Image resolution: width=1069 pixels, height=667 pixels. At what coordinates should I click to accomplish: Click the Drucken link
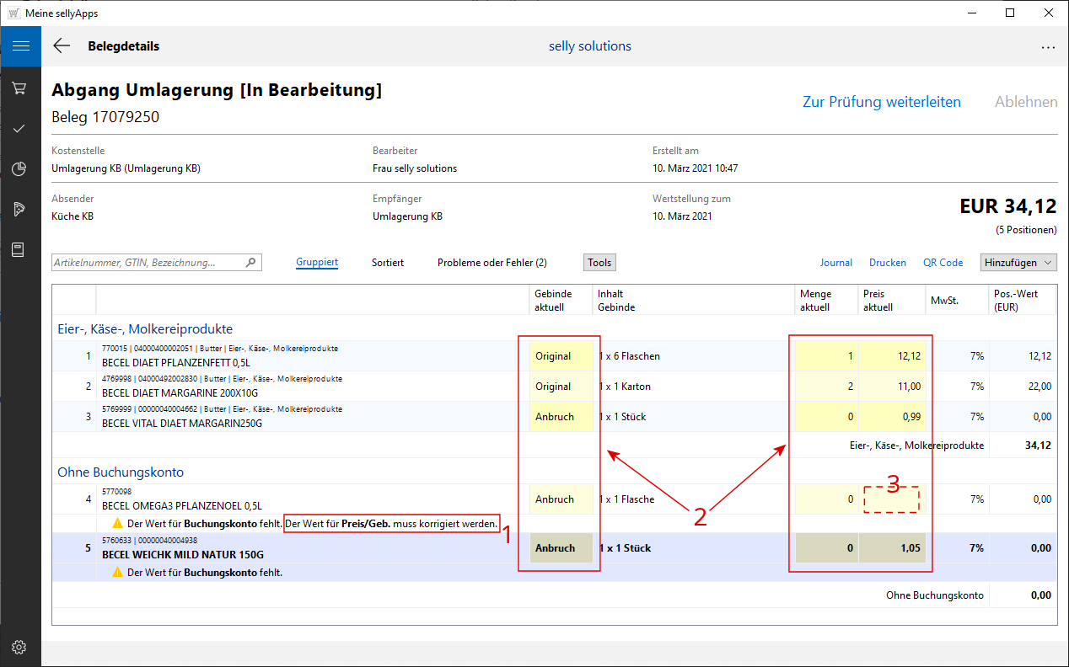[x=887, y=263]
